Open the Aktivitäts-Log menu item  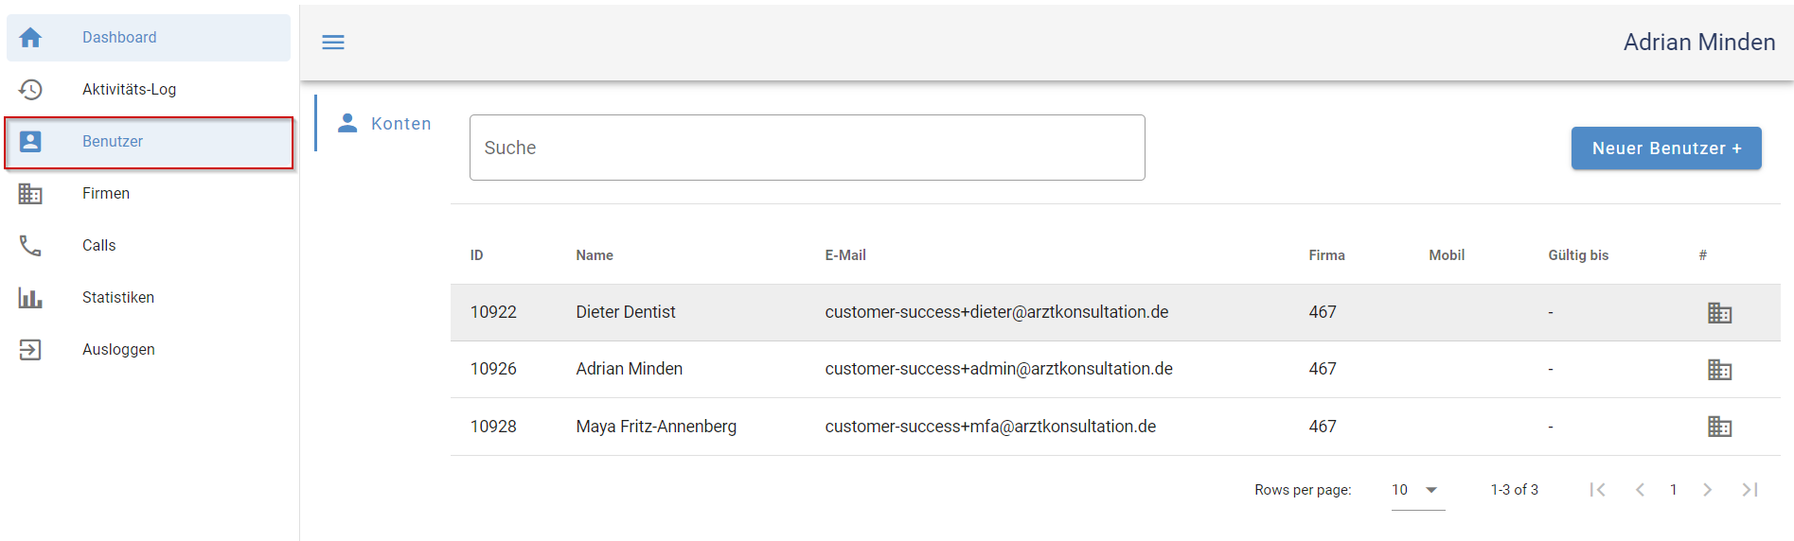coord(129,90)
